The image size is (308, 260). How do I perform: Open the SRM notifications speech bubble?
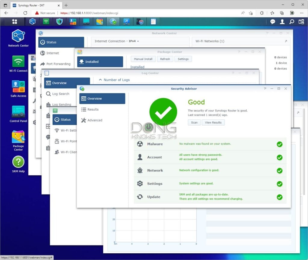[273, 21]
